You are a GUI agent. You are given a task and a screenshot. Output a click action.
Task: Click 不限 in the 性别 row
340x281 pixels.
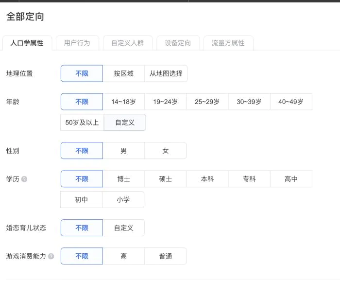[82, 151]
